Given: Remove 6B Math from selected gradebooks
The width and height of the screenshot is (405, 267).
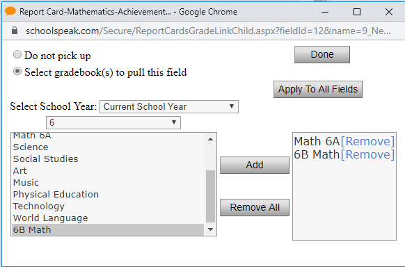Looking at the screenshot, I should tap(367, 154).
